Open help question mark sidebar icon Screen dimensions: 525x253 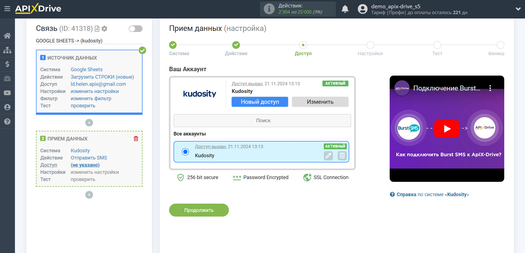pos(7,122)
